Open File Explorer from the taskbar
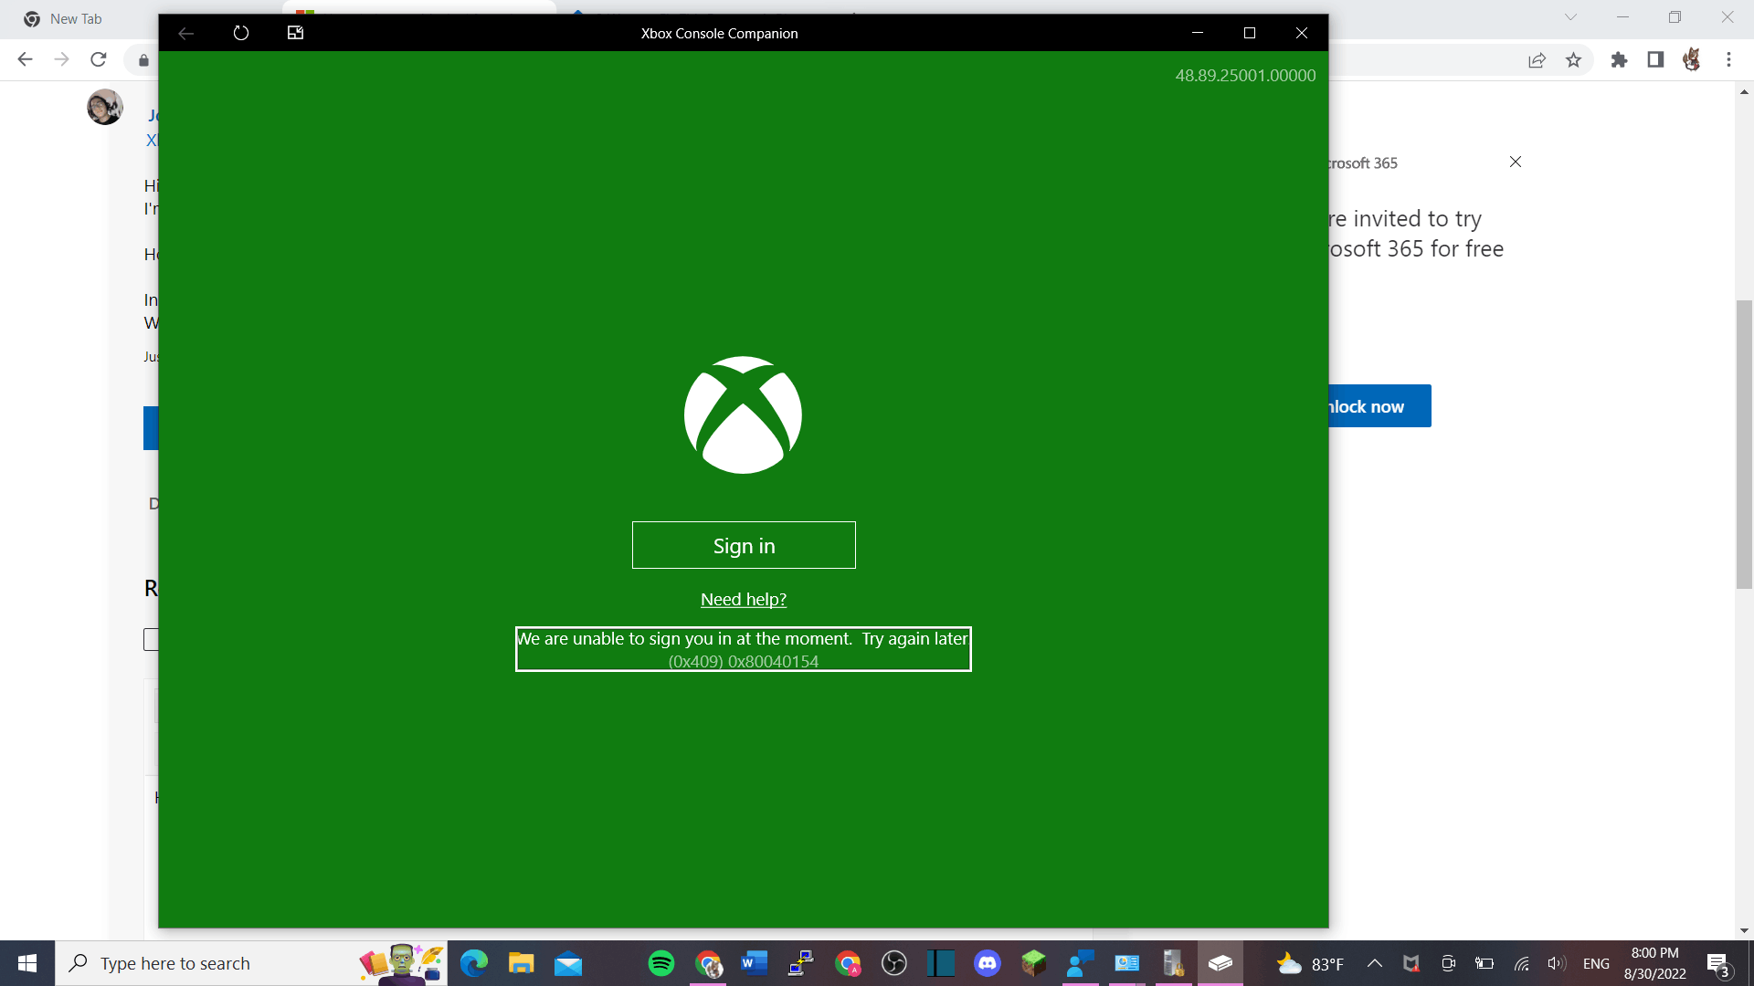The width and height of the screenshot is (1754, 986). (521, 963)
